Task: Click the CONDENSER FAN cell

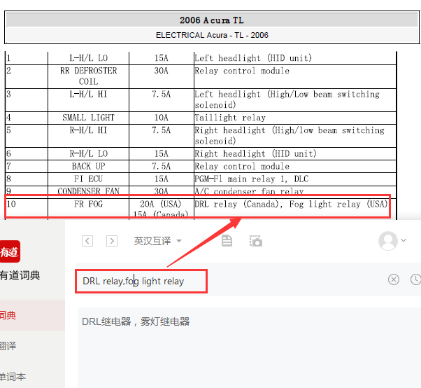Action: [x=88, y=191]
